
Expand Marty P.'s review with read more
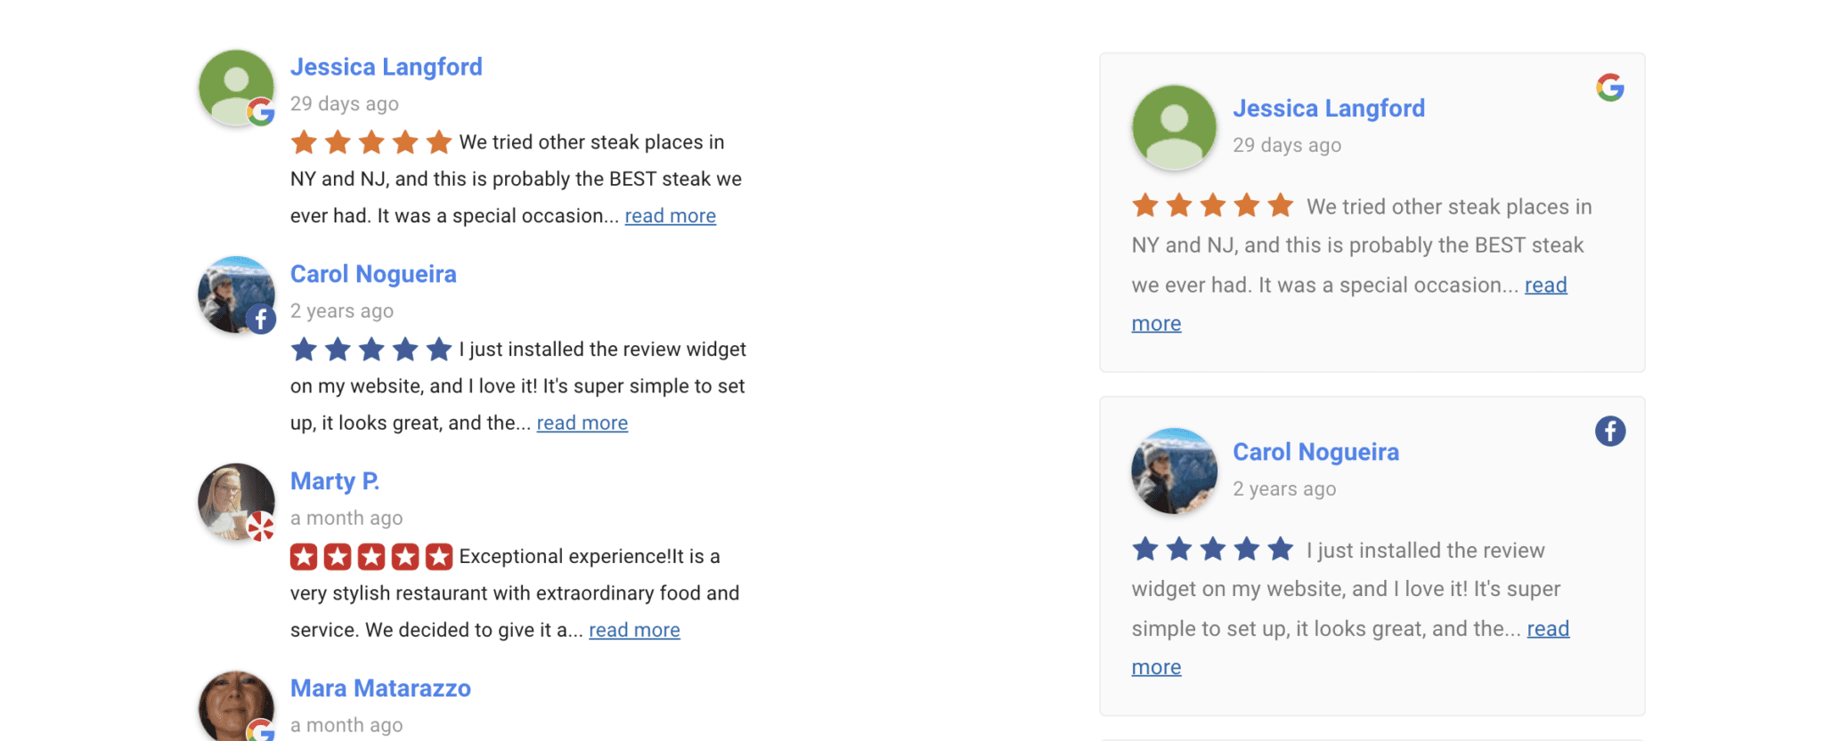click(634, 631)
